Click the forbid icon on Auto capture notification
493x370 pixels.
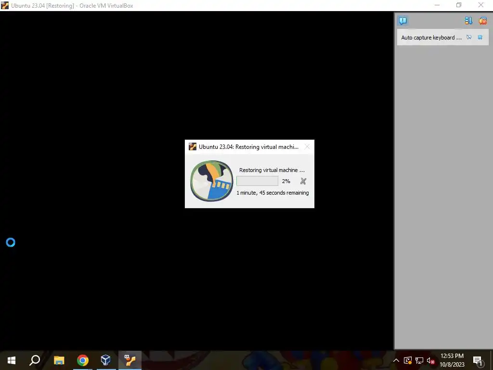click(469, 38)
